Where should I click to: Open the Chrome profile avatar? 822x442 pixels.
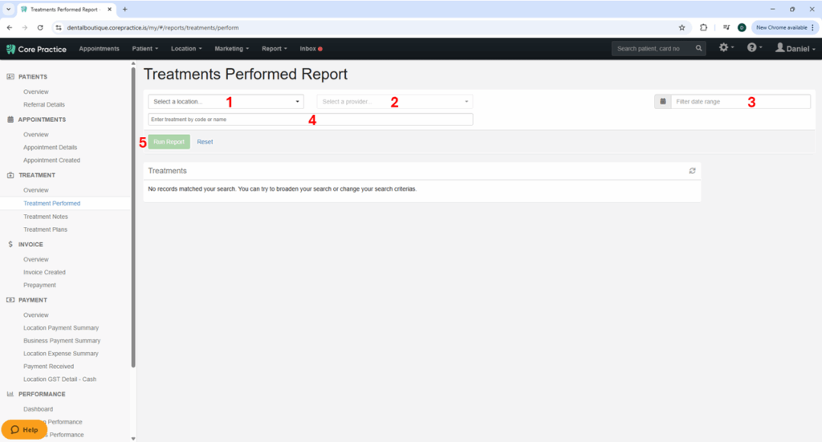(741, 28)
